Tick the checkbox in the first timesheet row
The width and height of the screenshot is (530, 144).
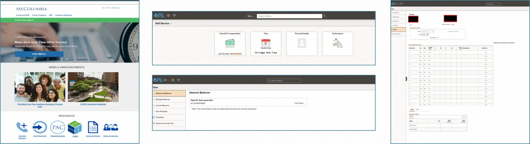(410, 52)
